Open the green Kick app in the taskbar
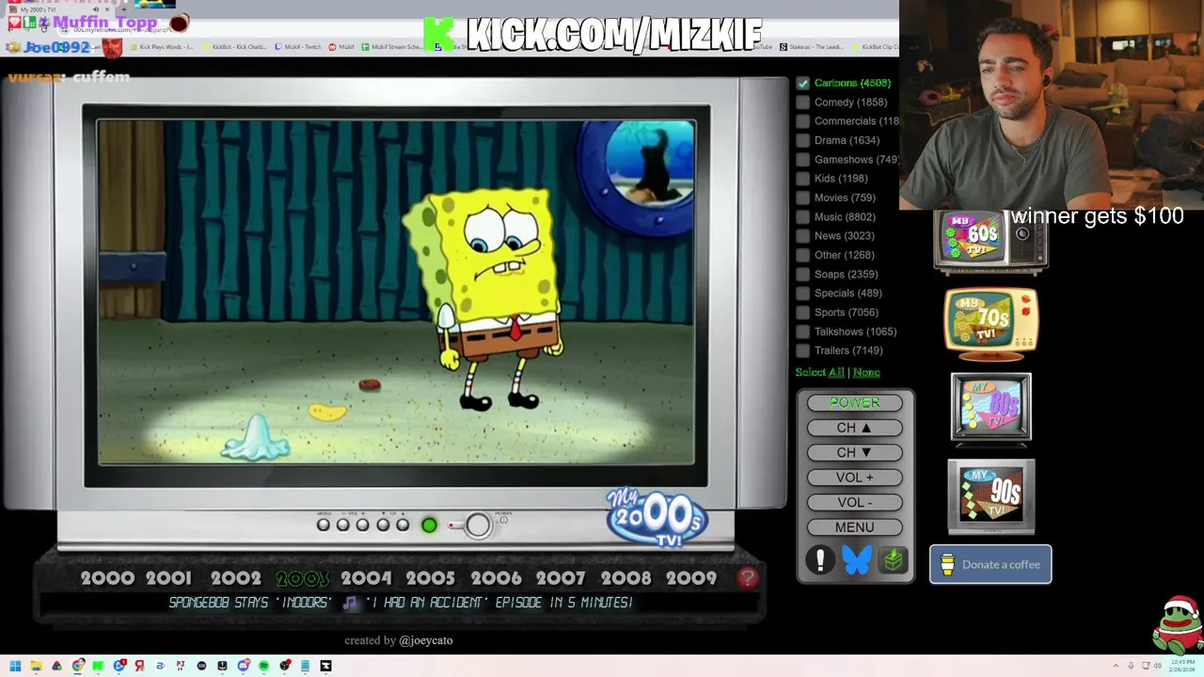Image resolution: width=1204 pixels, height=677 pixels. point(98,666)
